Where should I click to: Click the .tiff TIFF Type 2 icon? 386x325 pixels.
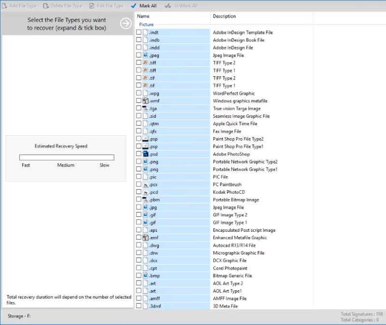pyautogui.click(x=145, y=63)
